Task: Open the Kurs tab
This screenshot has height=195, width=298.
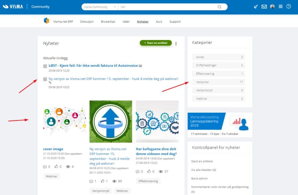Action: (x=159, y=22)
